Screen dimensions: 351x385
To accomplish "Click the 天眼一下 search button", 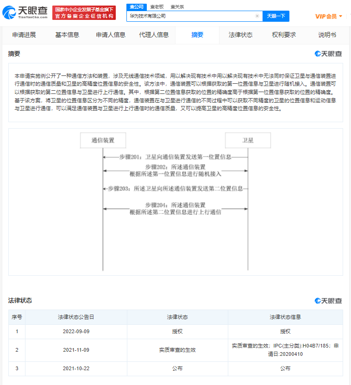I will pos(276,16).
